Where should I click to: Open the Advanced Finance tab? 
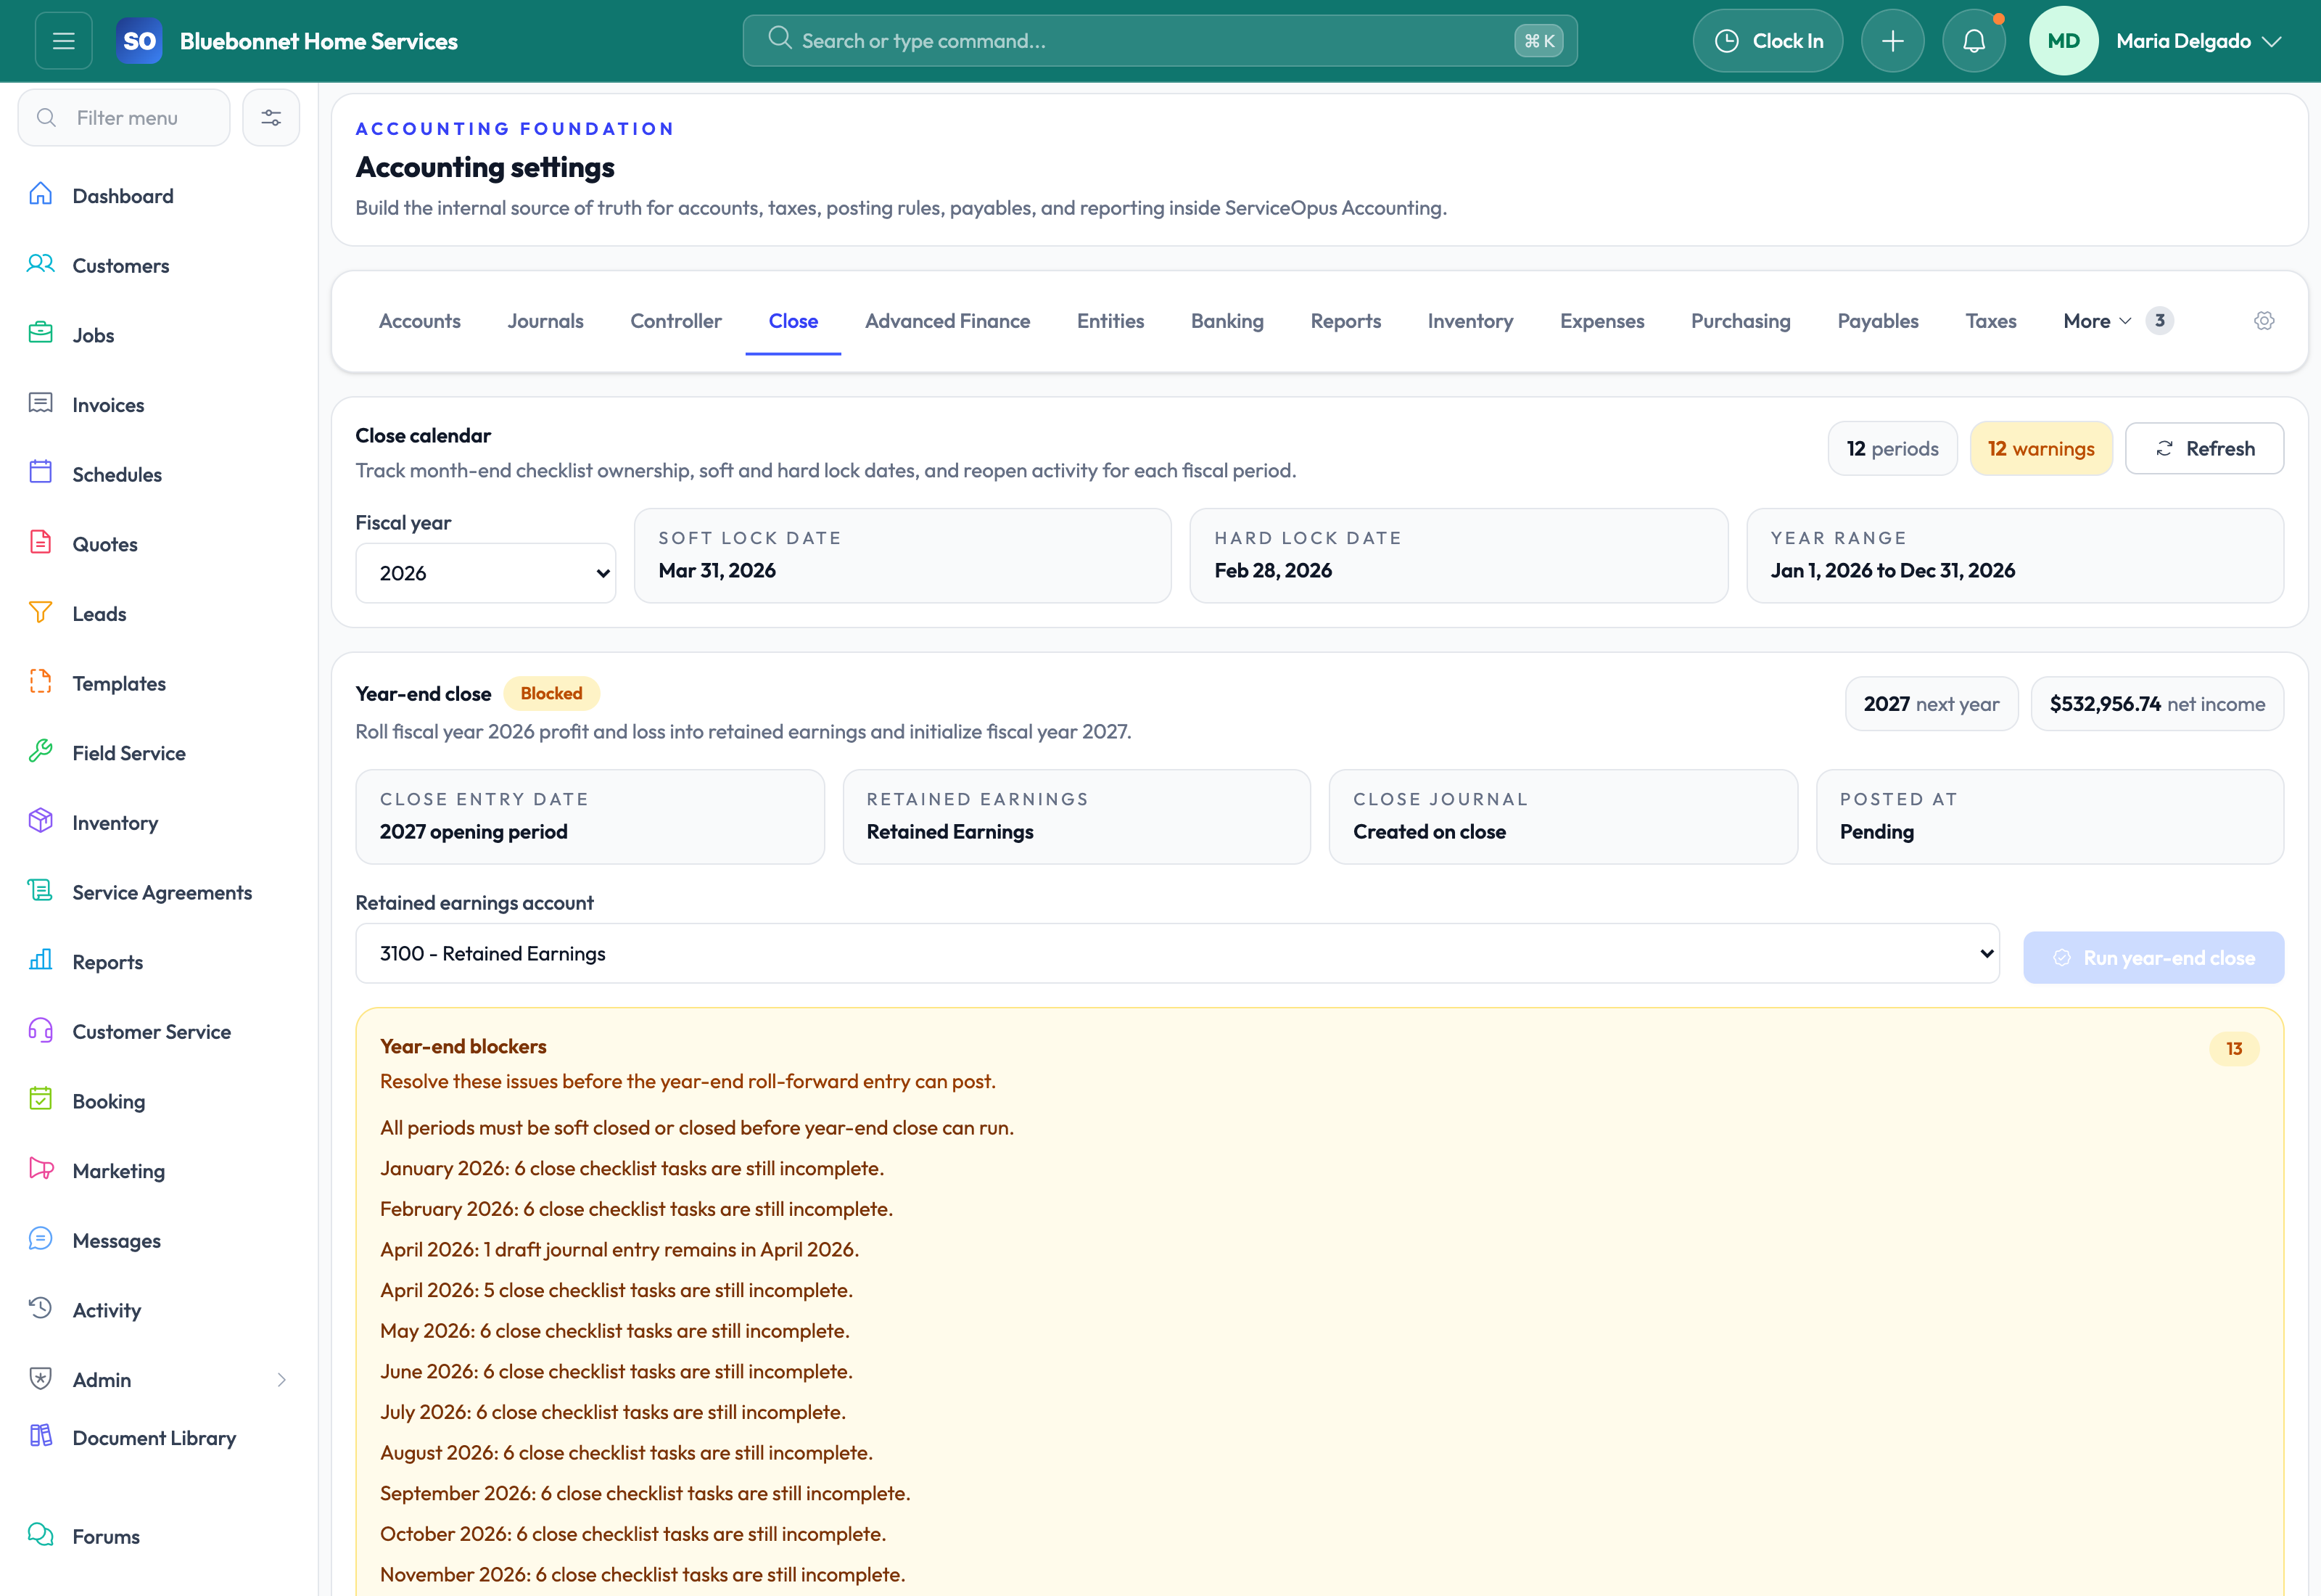(947, 321)
